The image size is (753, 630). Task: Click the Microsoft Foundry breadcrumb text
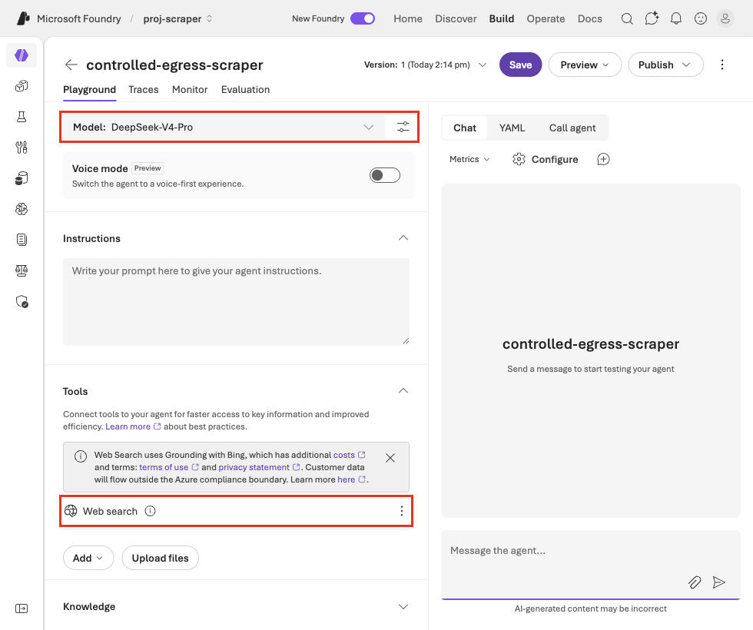[78, 18]
